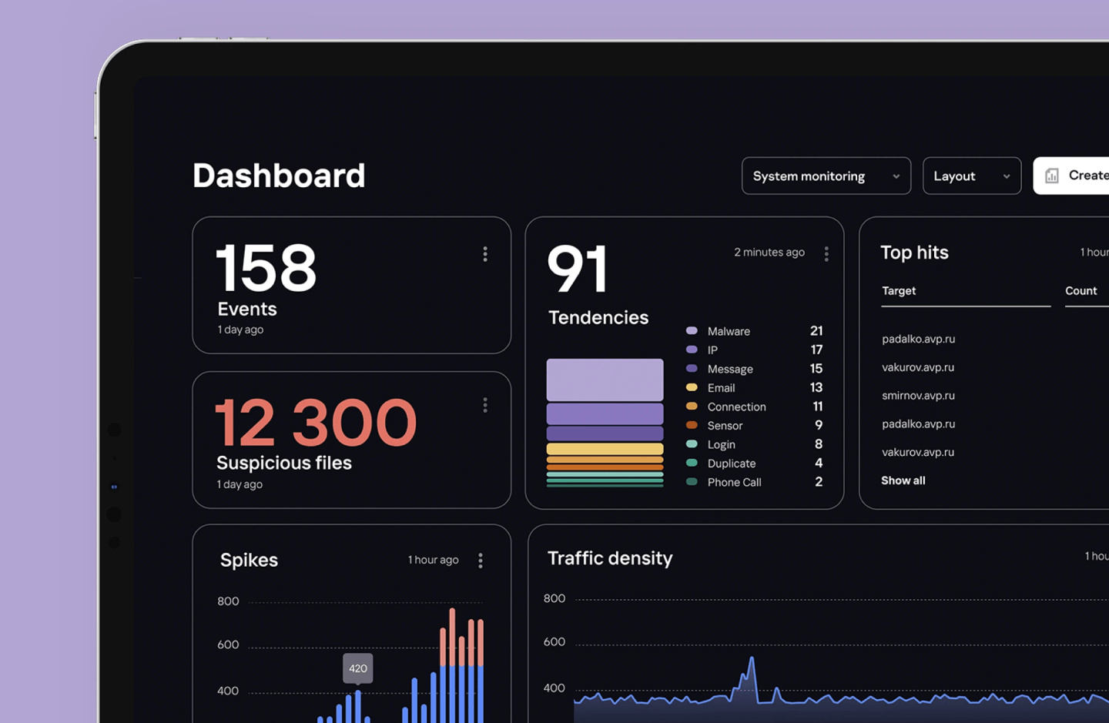This screenshot has width=1109, height=723.
Task: Select the smirnov.avp.ru target row
Action: pos(918,396)
